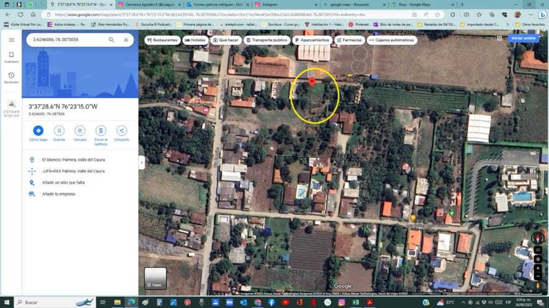This screenshot has height=308, width=549.
Task: Filter map by Hoteles
Action: coord(195,40)
